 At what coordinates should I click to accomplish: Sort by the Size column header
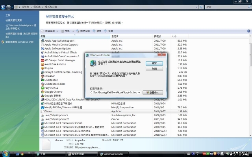click(179, 37)
